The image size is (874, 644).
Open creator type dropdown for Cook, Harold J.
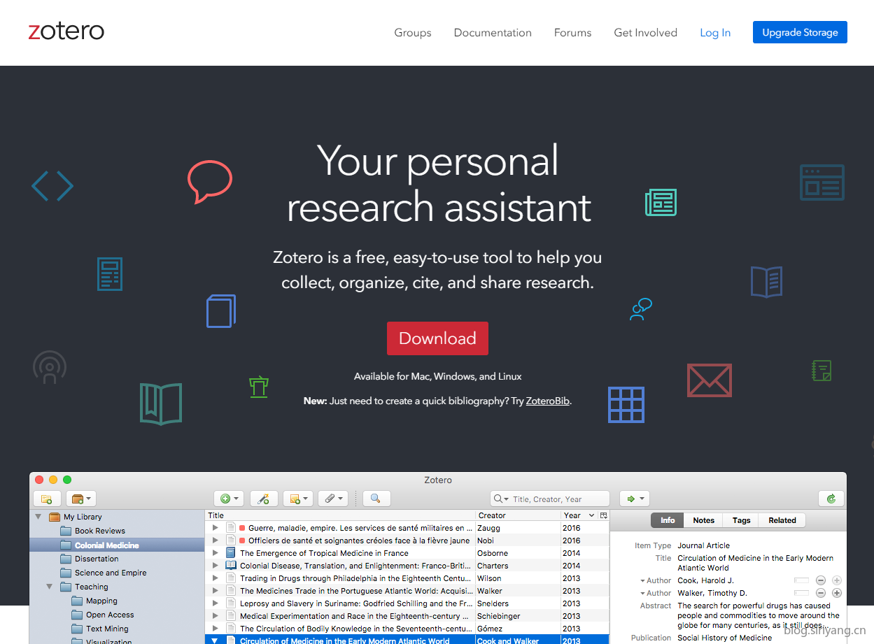(x=642, y=581)
